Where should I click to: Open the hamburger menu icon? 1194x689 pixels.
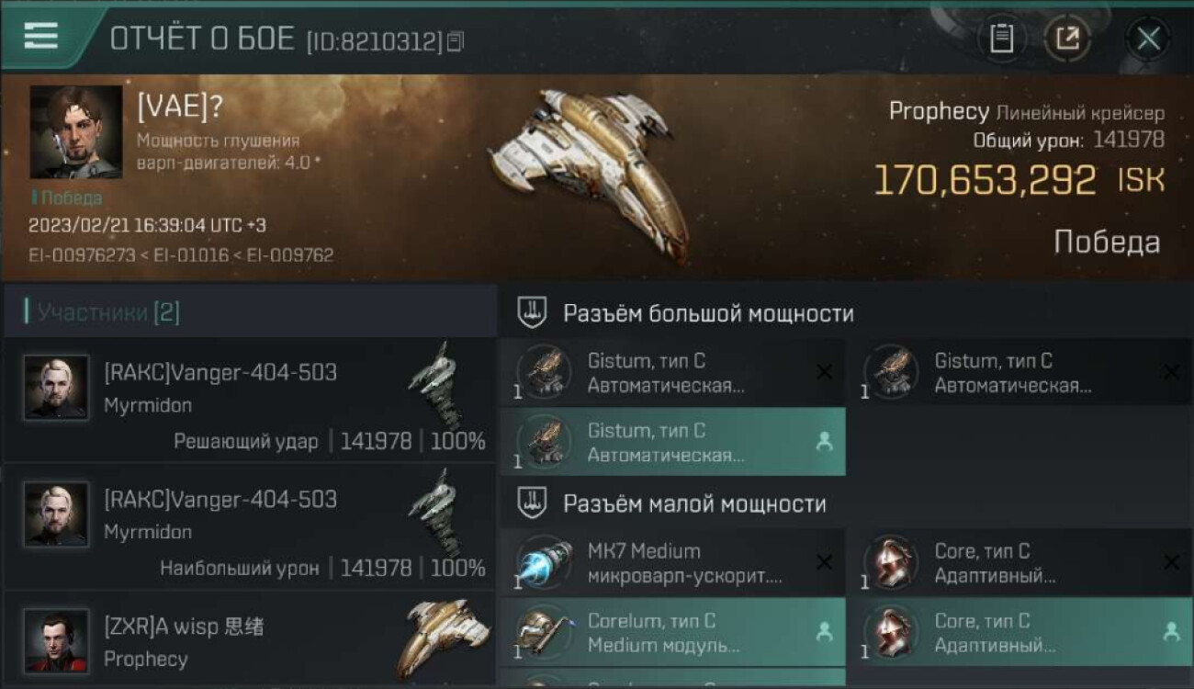point(40,36)
